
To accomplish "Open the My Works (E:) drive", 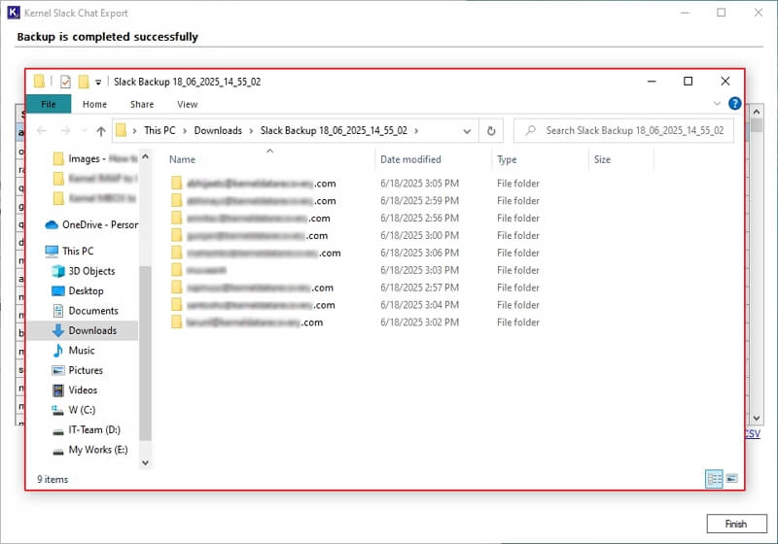I will pos(89,450).
